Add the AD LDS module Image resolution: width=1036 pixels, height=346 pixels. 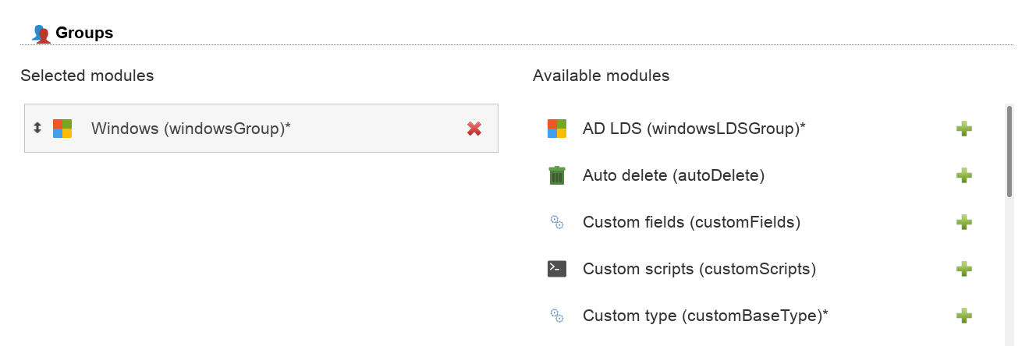click(963, 129)
